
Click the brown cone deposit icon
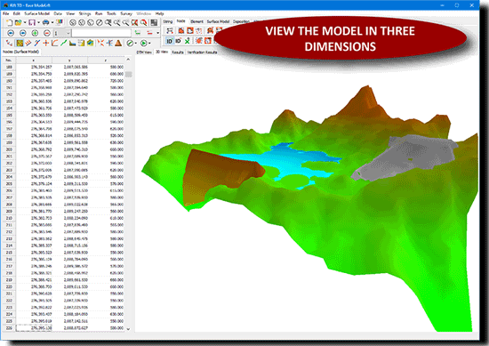coord(118,43)
